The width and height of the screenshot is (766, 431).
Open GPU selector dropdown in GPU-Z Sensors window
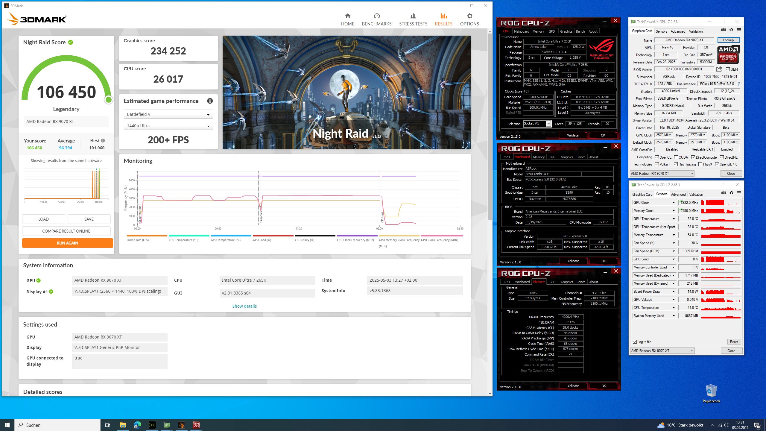coord(662,350)
